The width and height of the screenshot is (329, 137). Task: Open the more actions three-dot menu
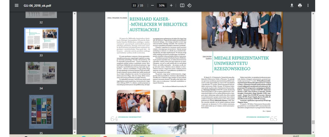pos(308,6)
